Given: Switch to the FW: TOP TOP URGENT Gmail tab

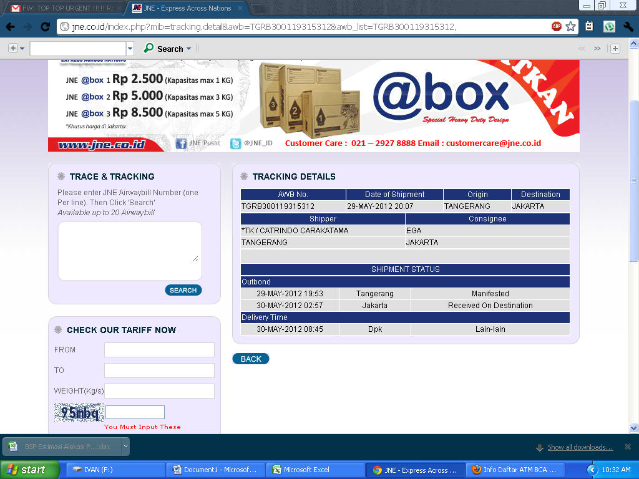Looking at the screenshot, I should 65,8.
